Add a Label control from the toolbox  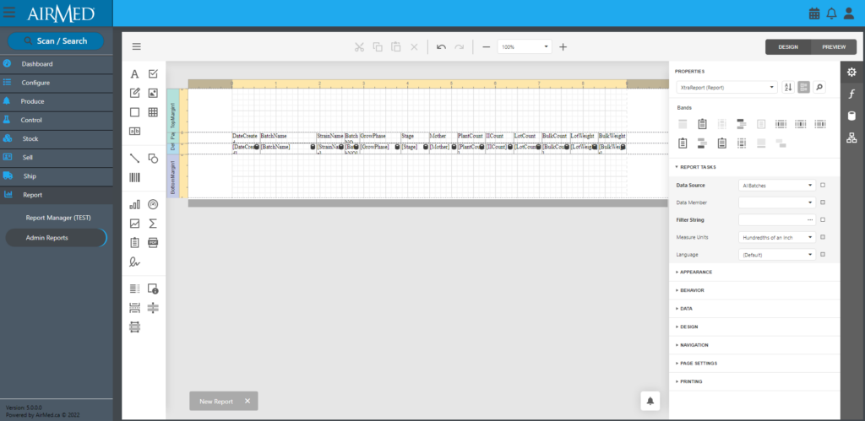tap(134, 74)
